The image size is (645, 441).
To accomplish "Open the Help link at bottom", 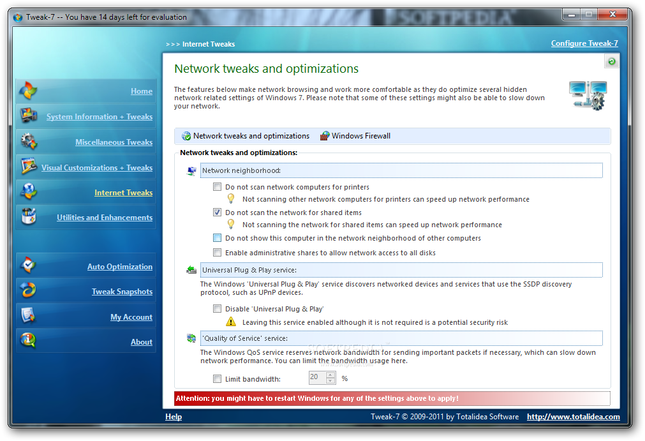I will tap(174, 417).
